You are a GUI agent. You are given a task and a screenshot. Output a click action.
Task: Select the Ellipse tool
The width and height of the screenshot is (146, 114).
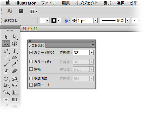coord(14,58)
